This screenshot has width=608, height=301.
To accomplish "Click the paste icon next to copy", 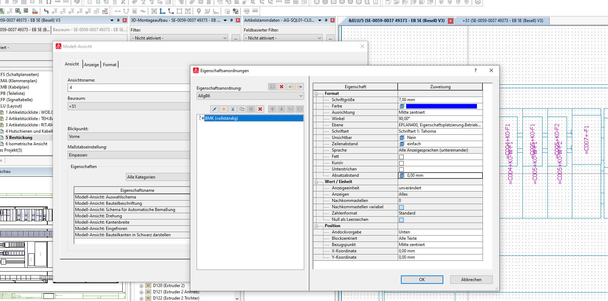I will coord(251,109).
